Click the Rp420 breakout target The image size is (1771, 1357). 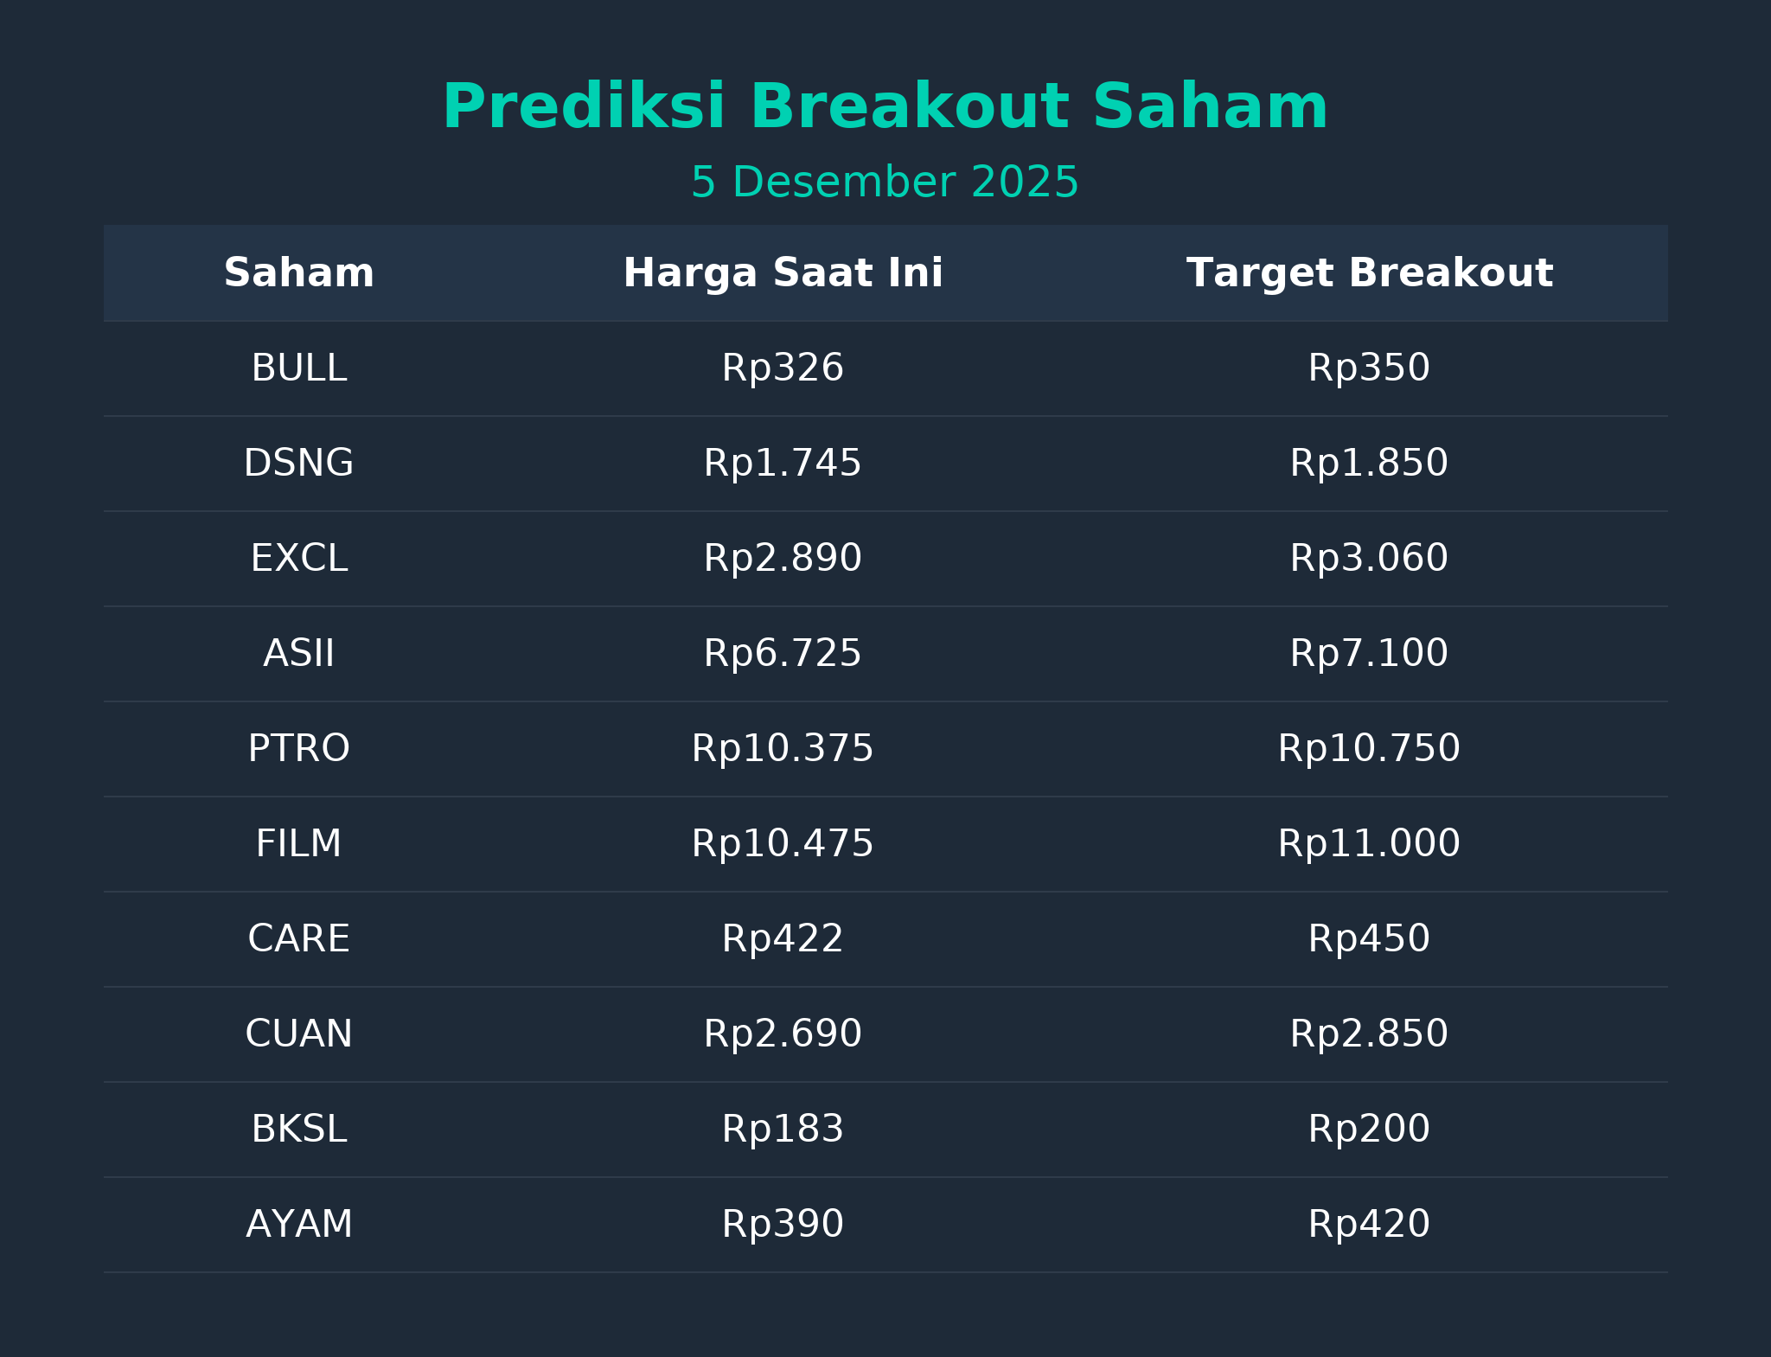[x=1369, y=1225]
